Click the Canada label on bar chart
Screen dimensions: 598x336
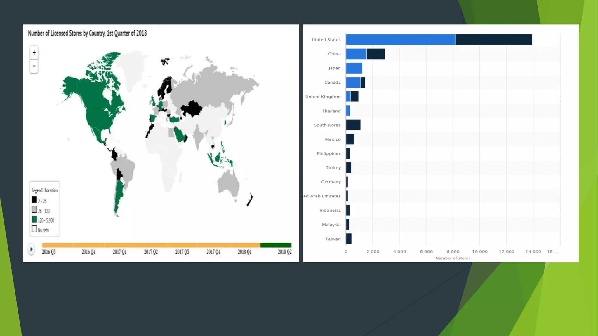pos(332,83)
